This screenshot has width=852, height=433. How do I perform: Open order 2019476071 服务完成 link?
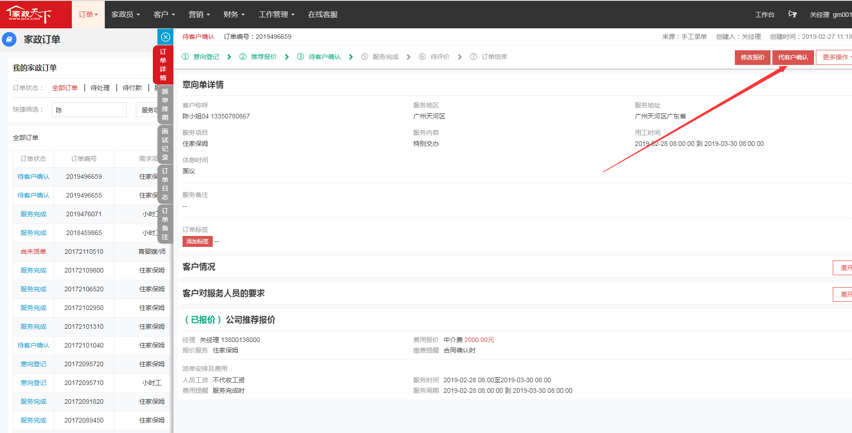pos(33,214)
